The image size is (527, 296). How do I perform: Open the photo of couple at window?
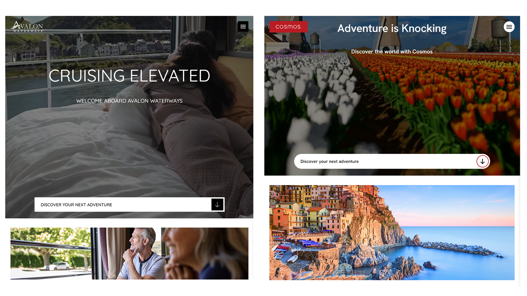(x=129, y=254)
